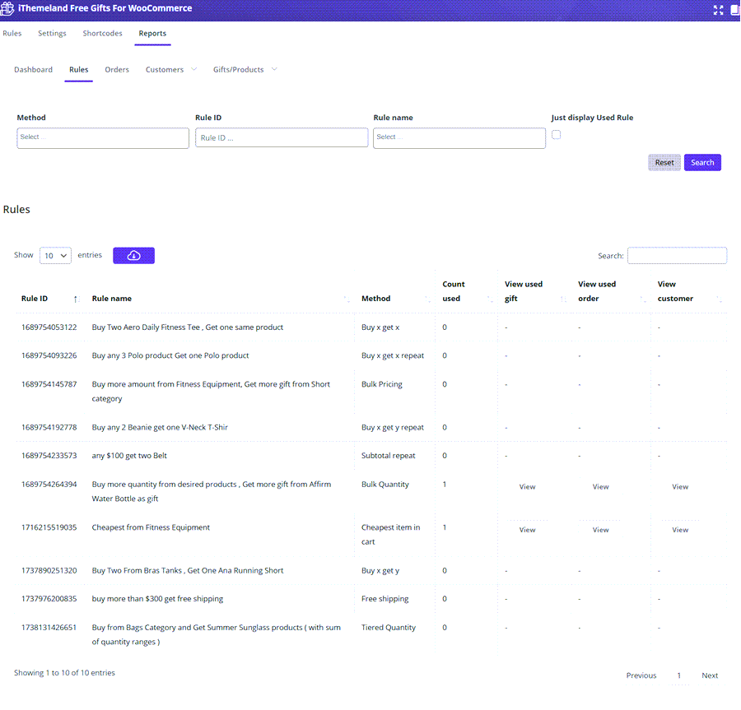This screenshot has width=741, height=710.
Task: Switch to the Settings tab
Action: click(x=52, y=34)
